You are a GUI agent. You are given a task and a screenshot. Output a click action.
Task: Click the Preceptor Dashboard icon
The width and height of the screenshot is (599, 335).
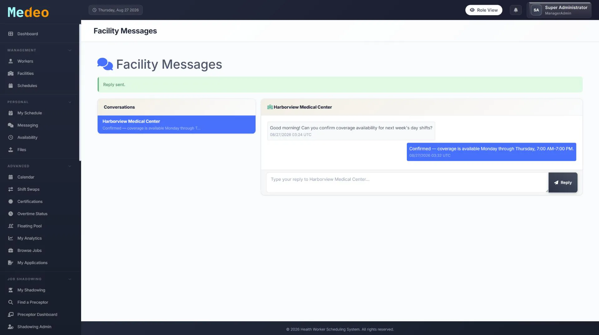pyautogui.click(x=11, y=314)
